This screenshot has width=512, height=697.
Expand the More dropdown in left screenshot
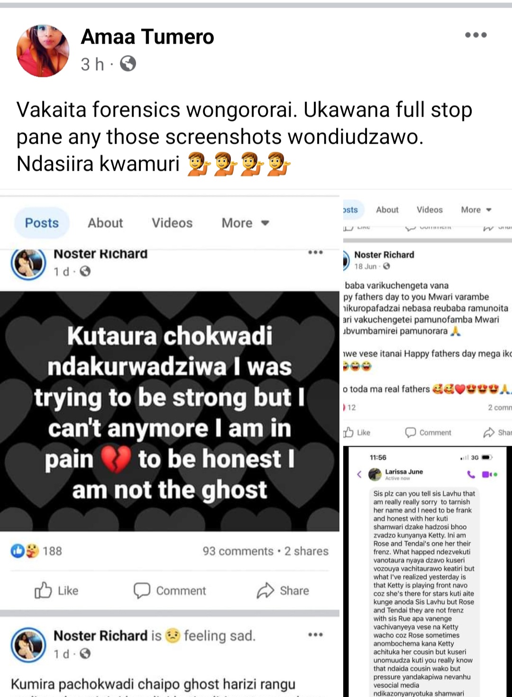[245, 223]
